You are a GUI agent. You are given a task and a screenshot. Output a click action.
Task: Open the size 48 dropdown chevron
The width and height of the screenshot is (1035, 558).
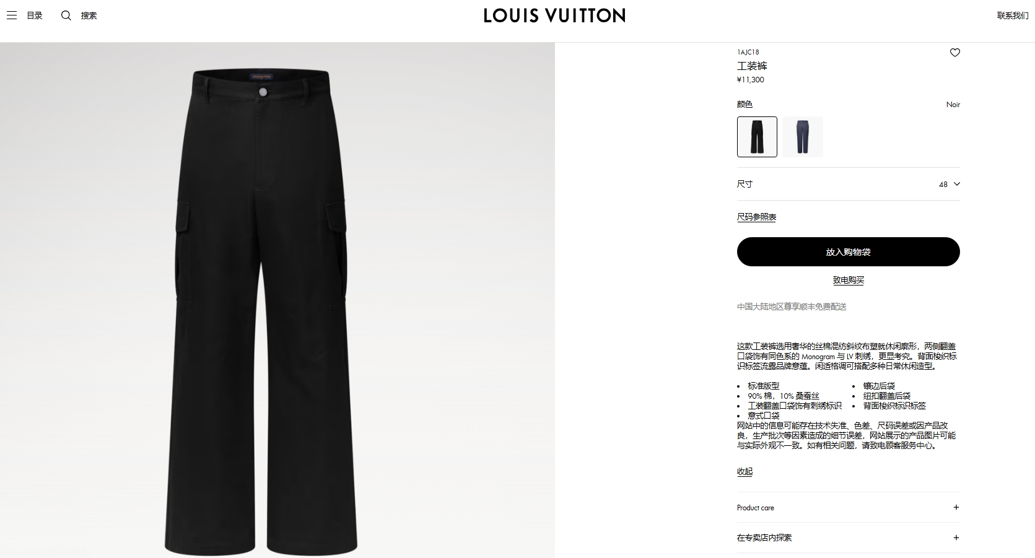(x=956, y=184)
